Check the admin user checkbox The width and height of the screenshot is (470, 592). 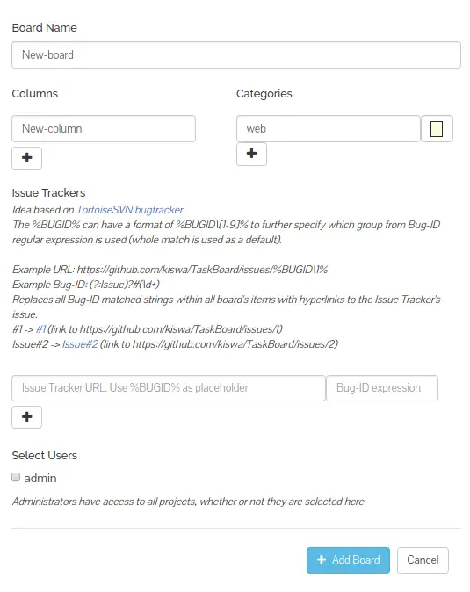click(16, 477)
